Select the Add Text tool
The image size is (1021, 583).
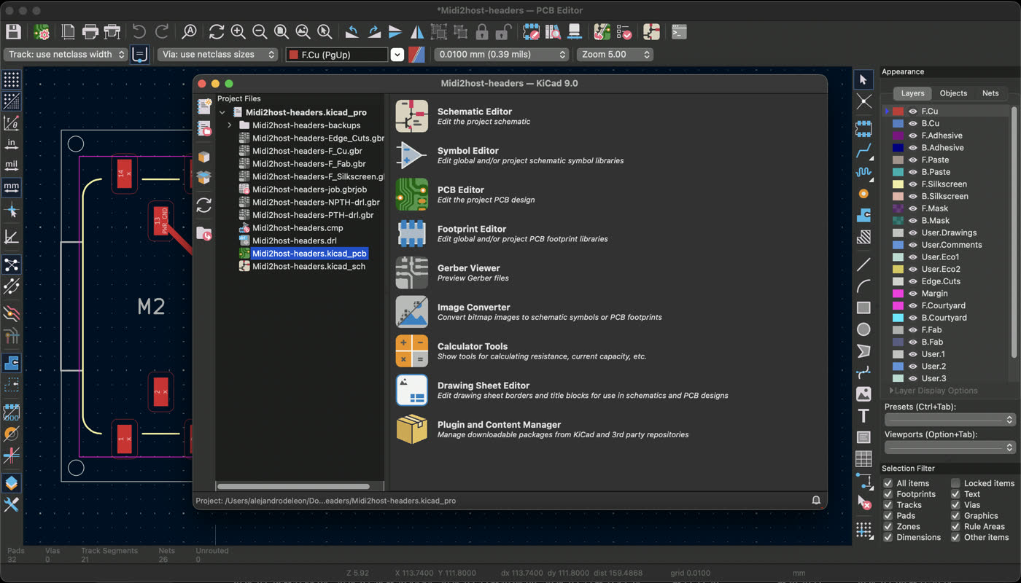(x=864, y=415)
